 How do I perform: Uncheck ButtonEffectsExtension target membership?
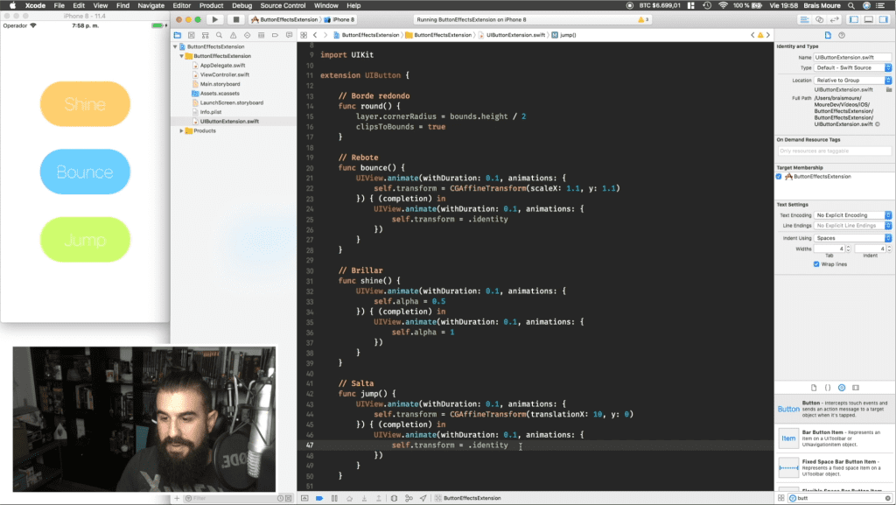pyautogui.click(x=779, y=177)
